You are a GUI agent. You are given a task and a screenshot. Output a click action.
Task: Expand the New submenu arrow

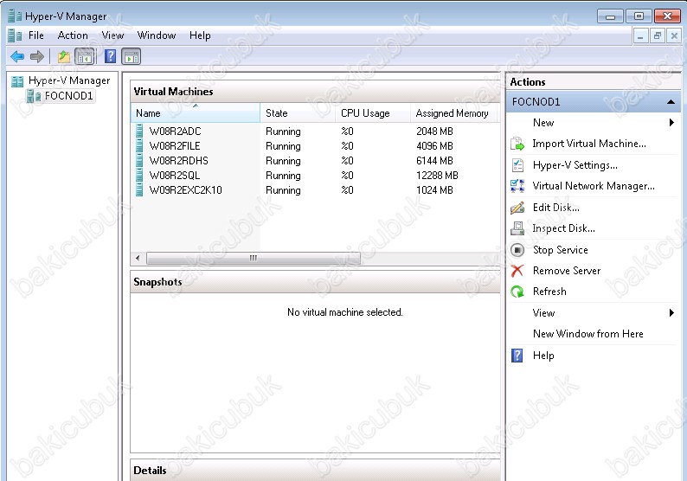tap(671, 123)
